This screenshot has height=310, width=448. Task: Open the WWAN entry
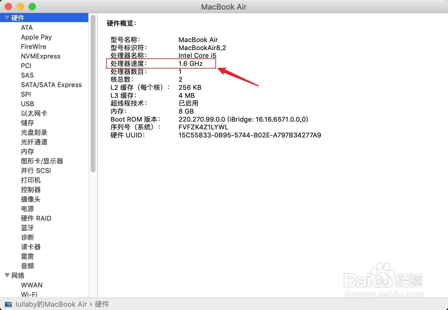[x=32, y=285]
